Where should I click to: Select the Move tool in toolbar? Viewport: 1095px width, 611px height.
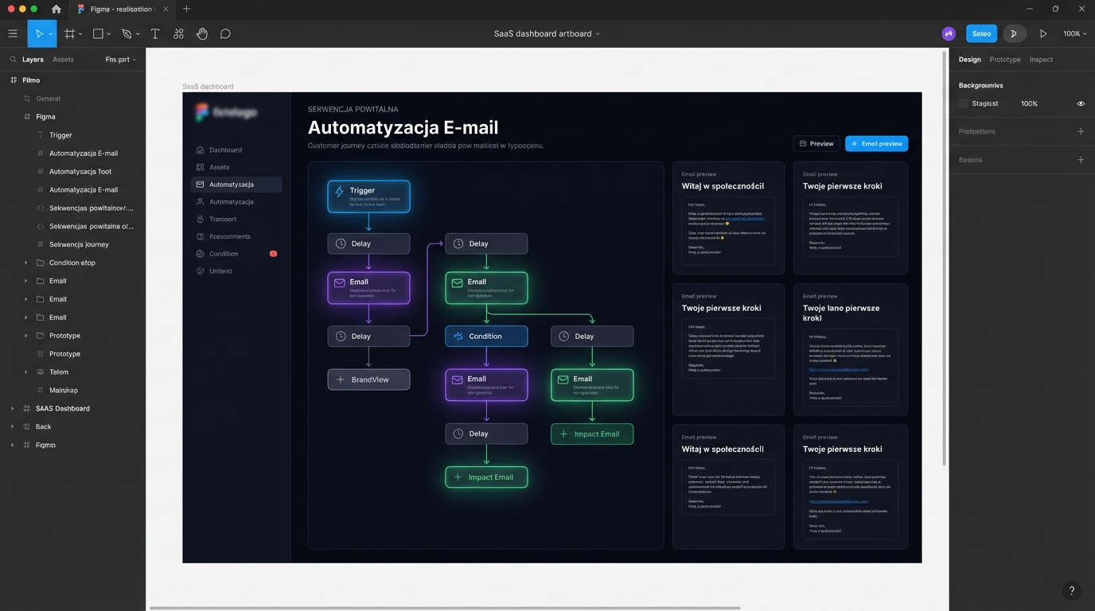click(x=37, y=34)
